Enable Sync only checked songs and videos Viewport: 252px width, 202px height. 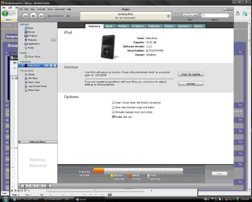click(x=113, y=107)
